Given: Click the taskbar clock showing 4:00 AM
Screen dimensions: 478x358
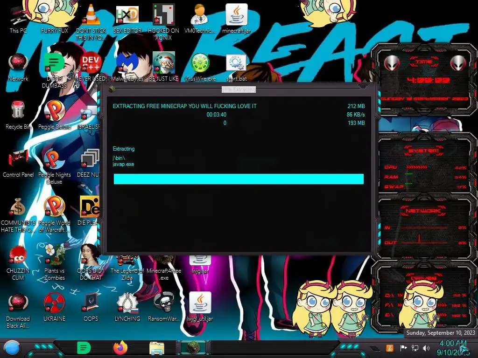Looking at the screenshot, I should click(453, 348).
